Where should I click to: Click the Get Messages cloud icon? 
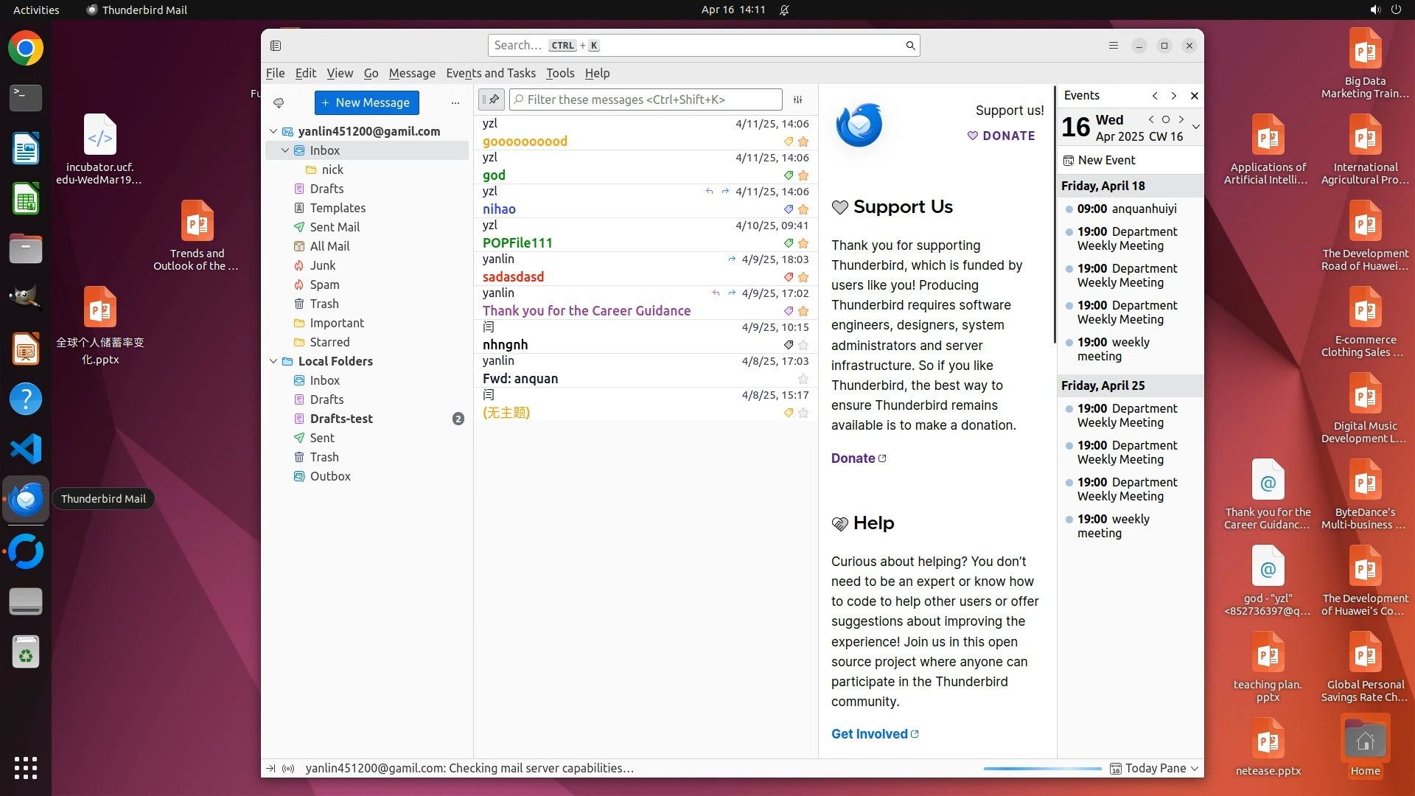279,102
